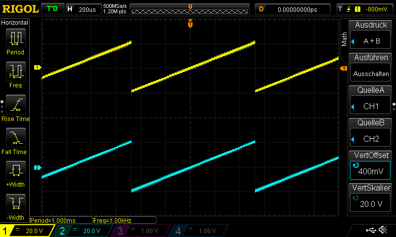Viewport: 396px width, 237px height.
Task: Click the waveform memory overview bar
Action: (x=190, y=9)
